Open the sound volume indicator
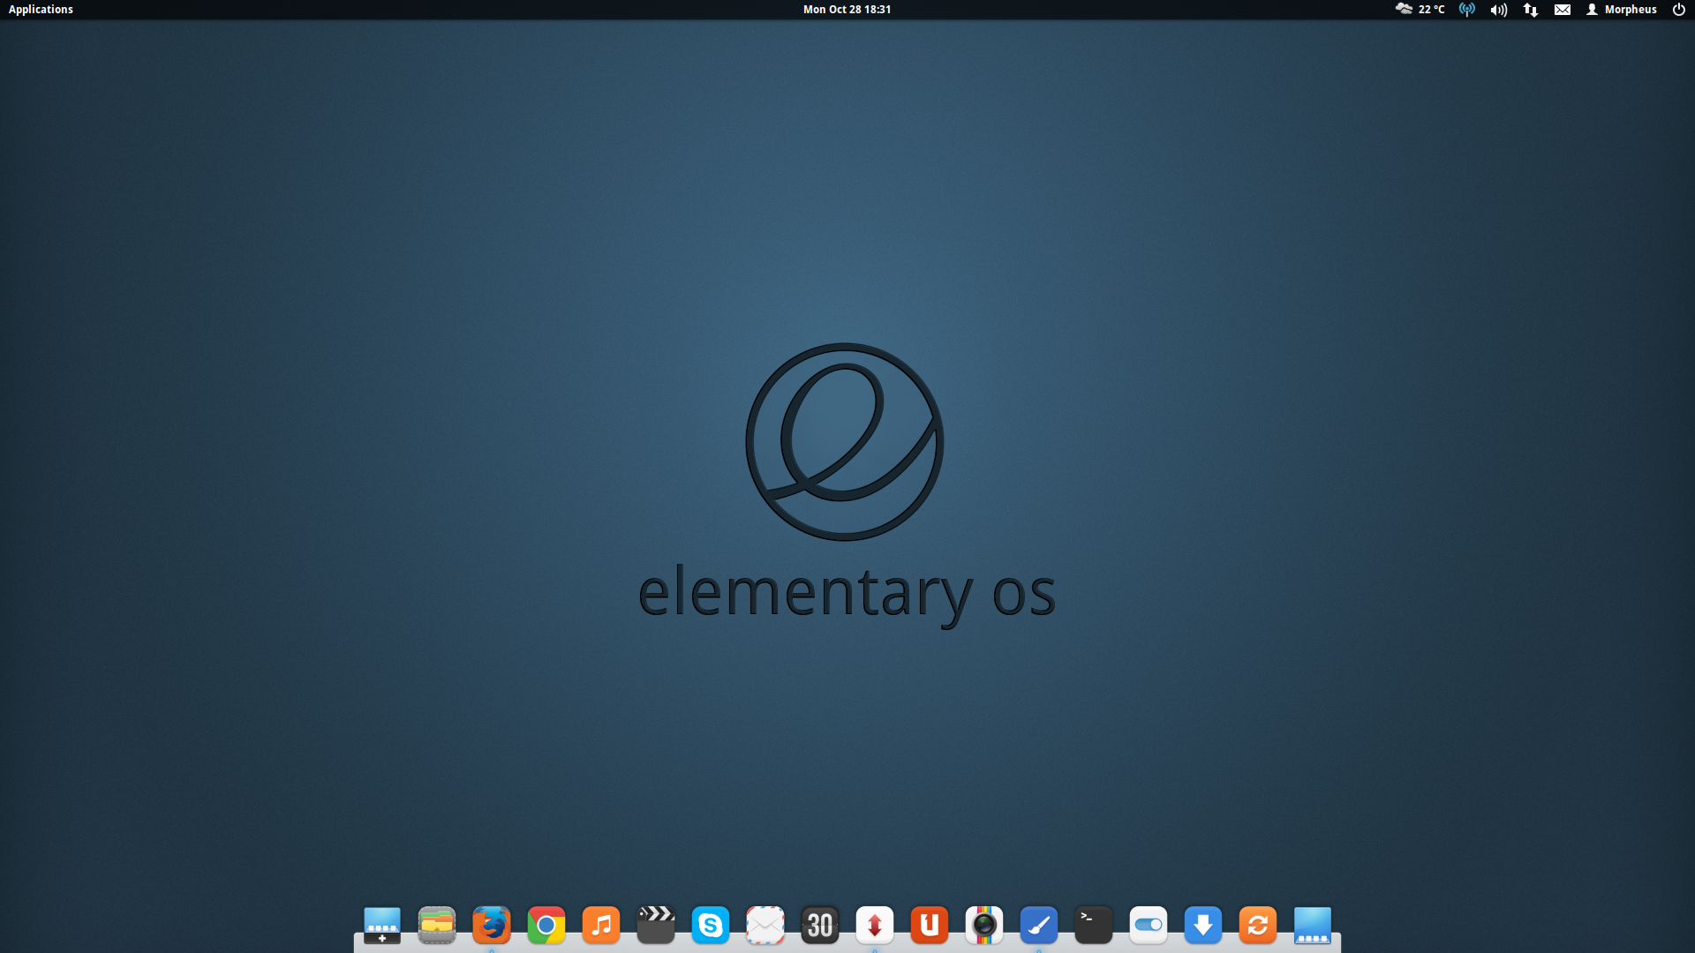The width and height of the screenshot is (1695, 953). pos(1499,10)
